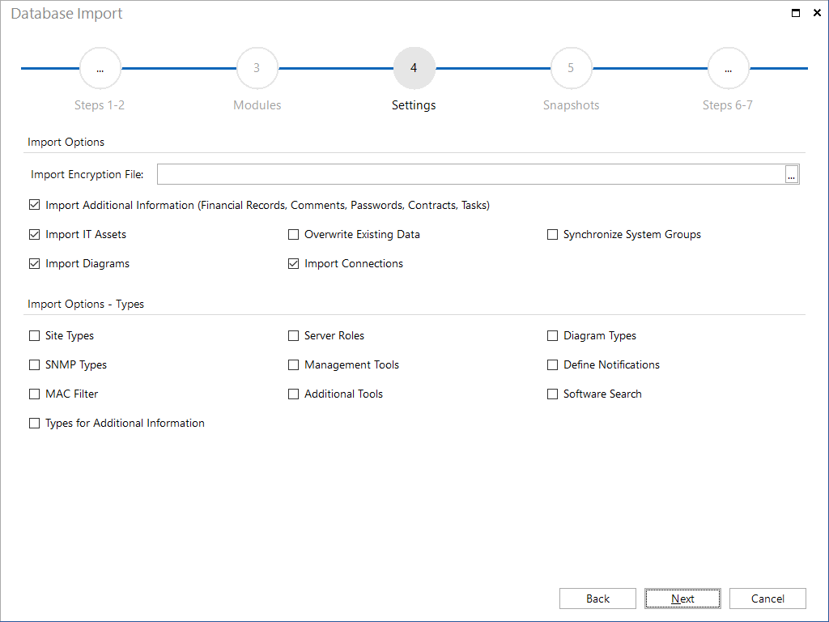Go to wizard step circle Steps 6-7

pos(728,68)
